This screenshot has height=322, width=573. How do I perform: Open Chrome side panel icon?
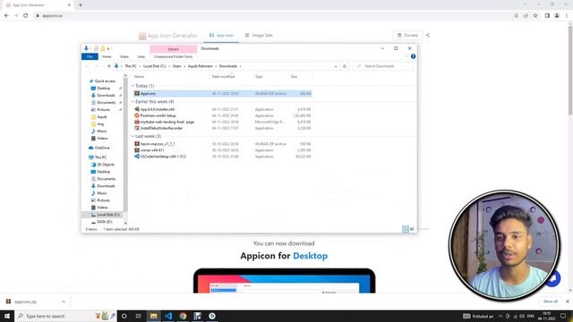point(547,16)
